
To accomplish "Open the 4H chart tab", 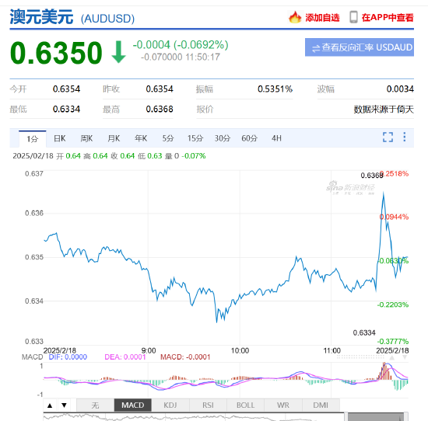I will click(276, 138).
